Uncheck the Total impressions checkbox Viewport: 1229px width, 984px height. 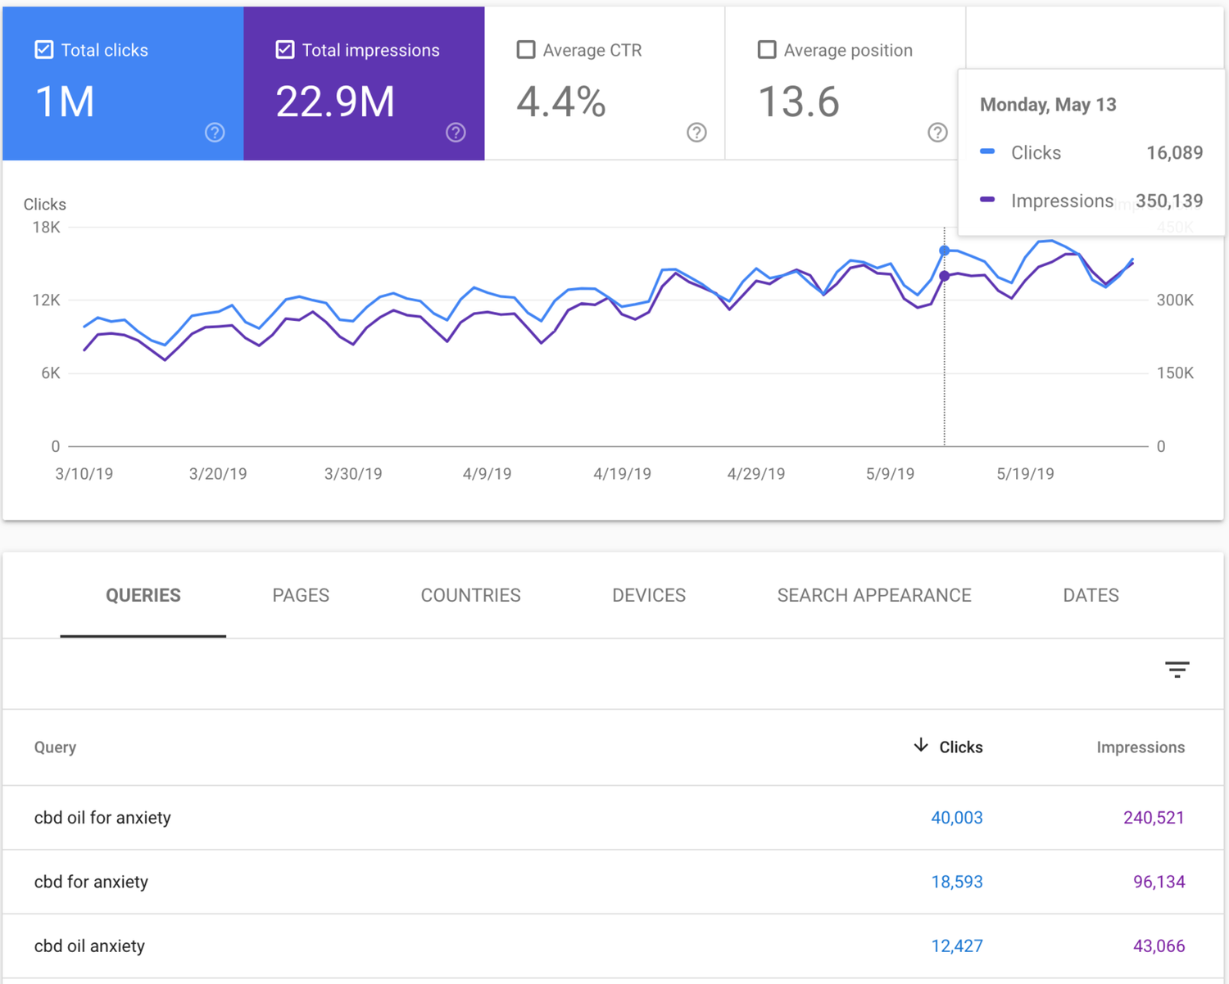click(x=285, y=50)
